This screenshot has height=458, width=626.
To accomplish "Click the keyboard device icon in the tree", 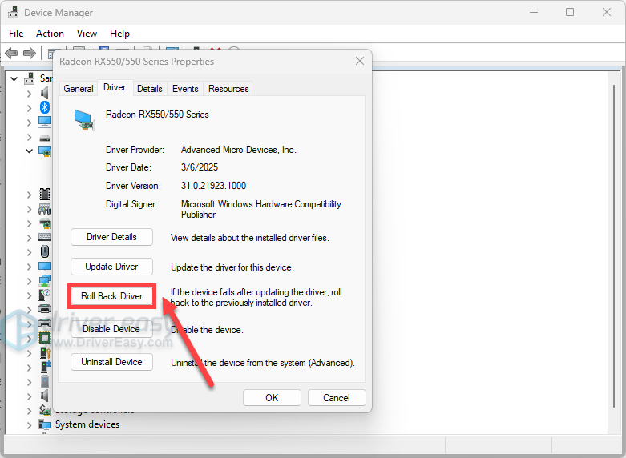I will [x=45, y=237].
